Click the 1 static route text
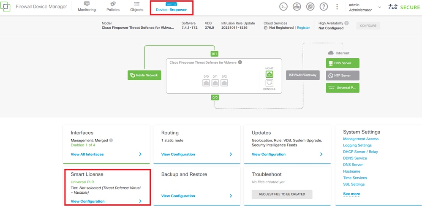 [172, 140]
